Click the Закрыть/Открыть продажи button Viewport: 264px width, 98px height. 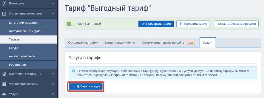coord(236,24)
